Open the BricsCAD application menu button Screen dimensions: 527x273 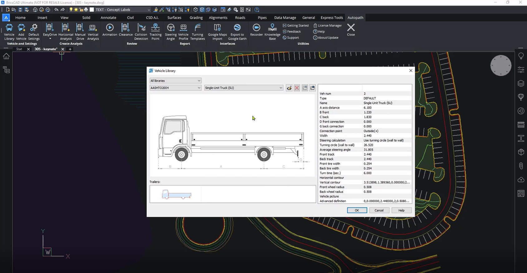pos(6,17)
